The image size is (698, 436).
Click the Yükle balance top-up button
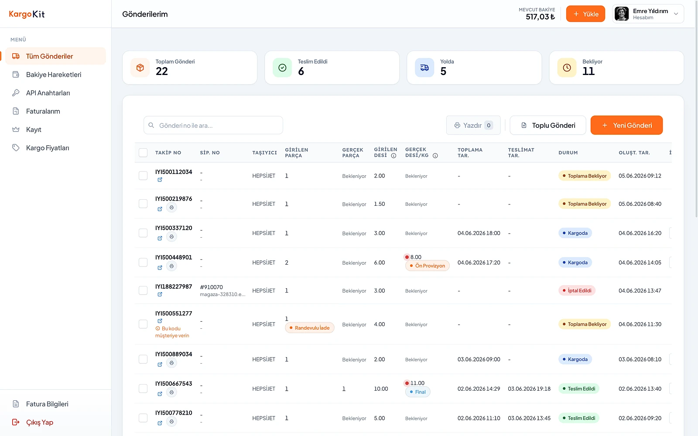click(x=585, y=14)
